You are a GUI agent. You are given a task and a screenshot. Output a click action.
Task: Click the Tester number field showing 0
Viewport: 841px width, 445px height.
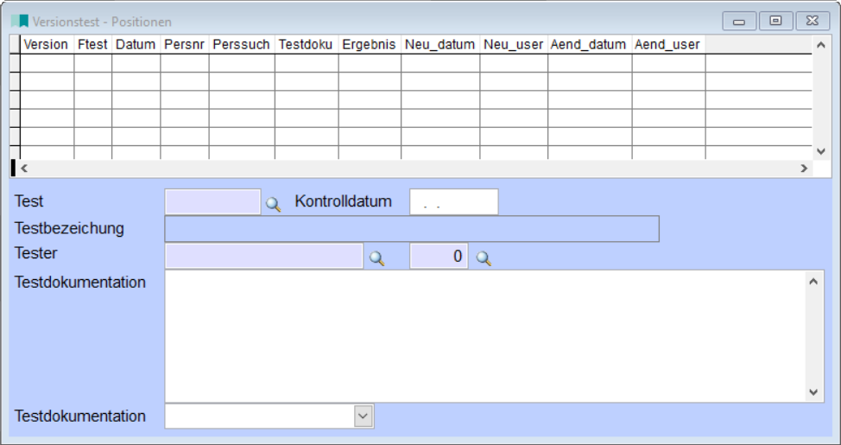coord(439,256)
